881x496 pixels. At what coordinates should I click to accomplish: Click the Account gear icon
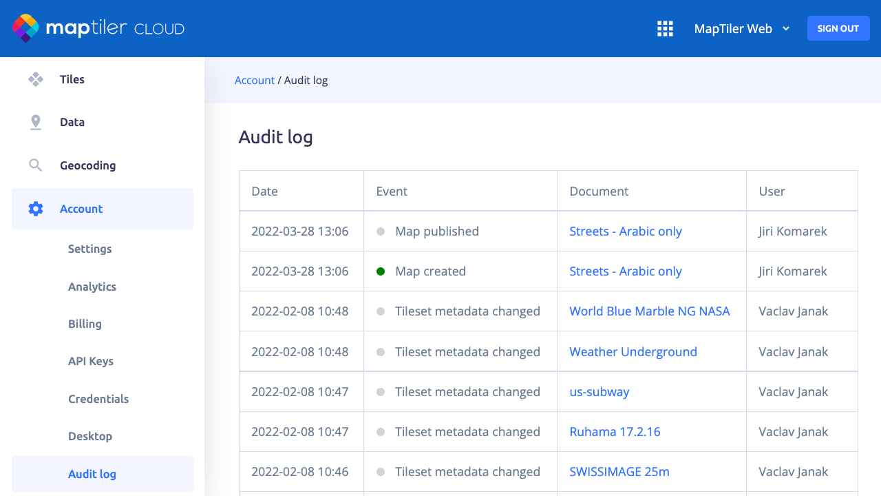tap(36, 209)
